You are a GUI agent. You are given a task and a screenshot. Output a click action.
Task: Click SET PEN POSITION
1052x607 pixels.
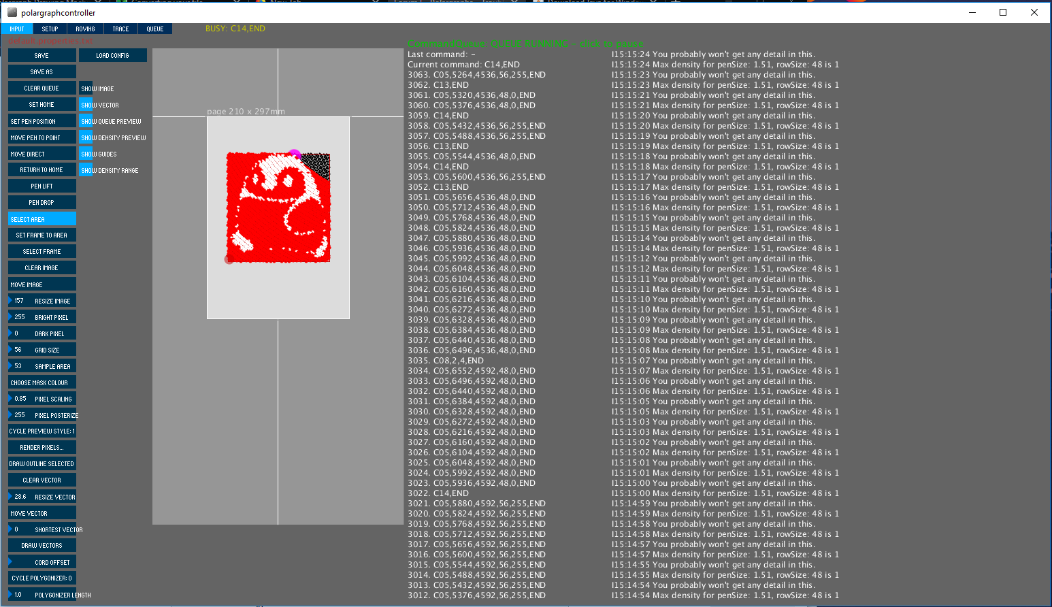pos(42,121)
